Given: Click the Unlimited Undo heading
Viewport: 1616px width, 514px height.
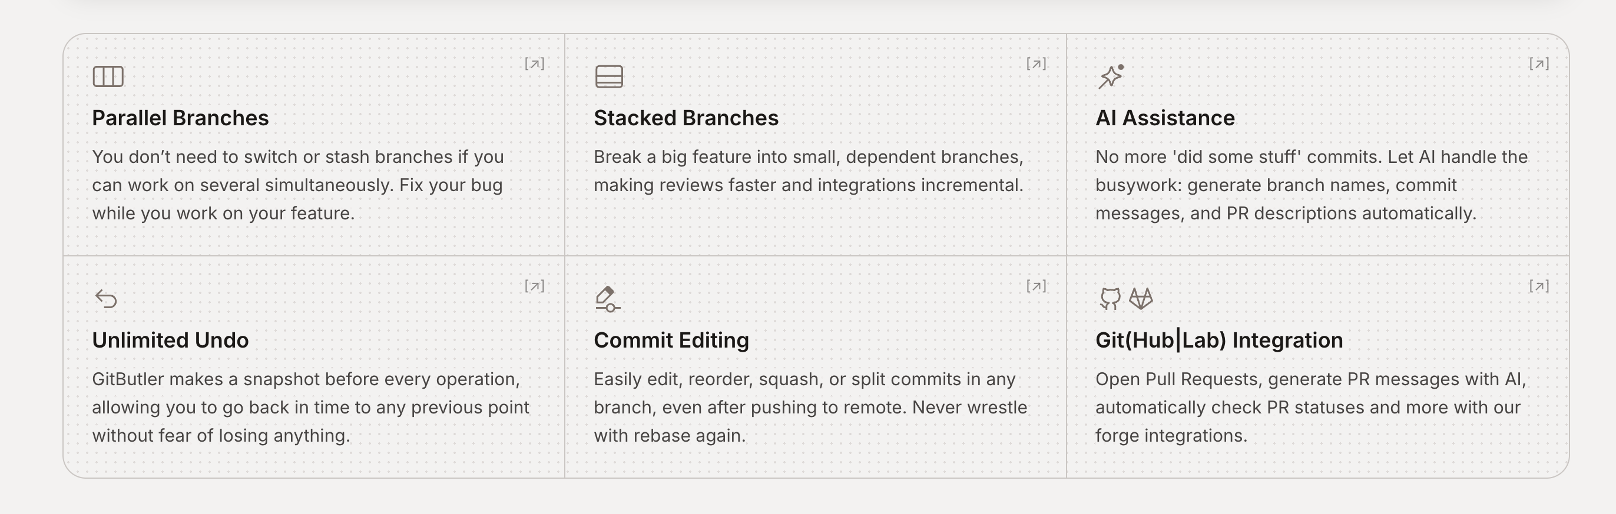Looking at the screenshot, I should click(x=170, y=341).
